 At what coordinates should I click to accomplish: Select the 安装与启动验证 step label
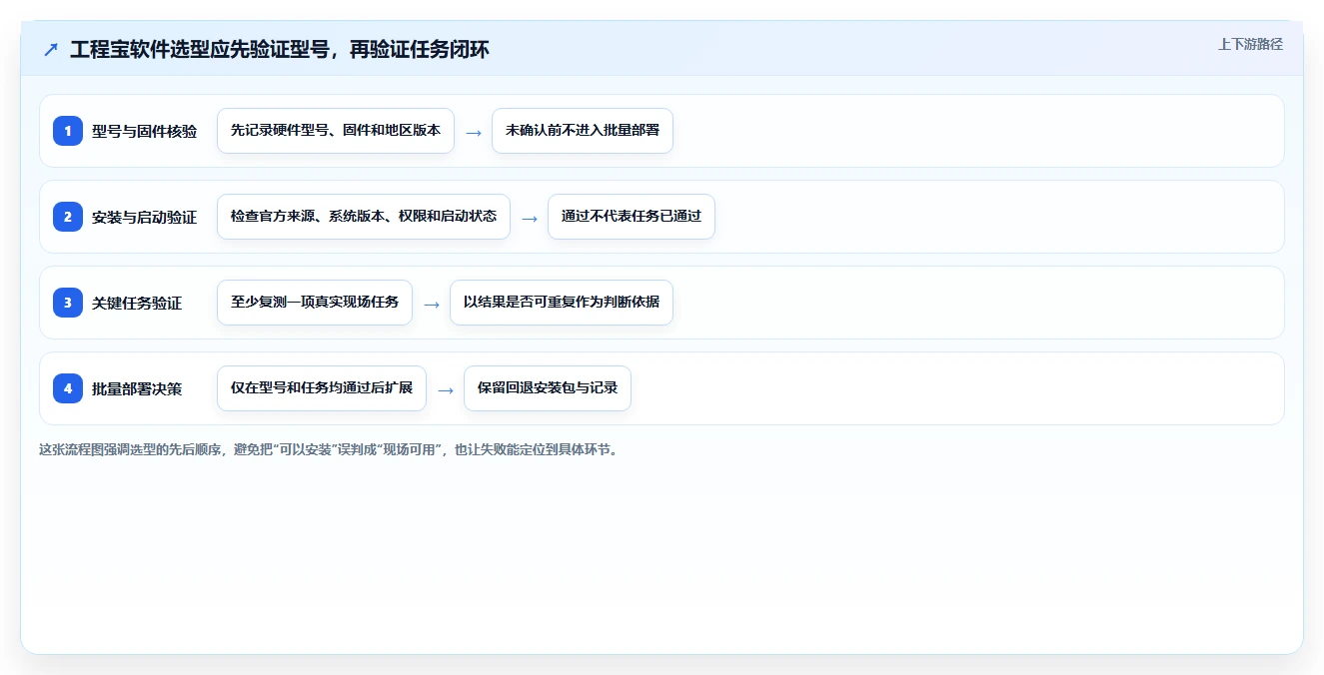point(144,217)
